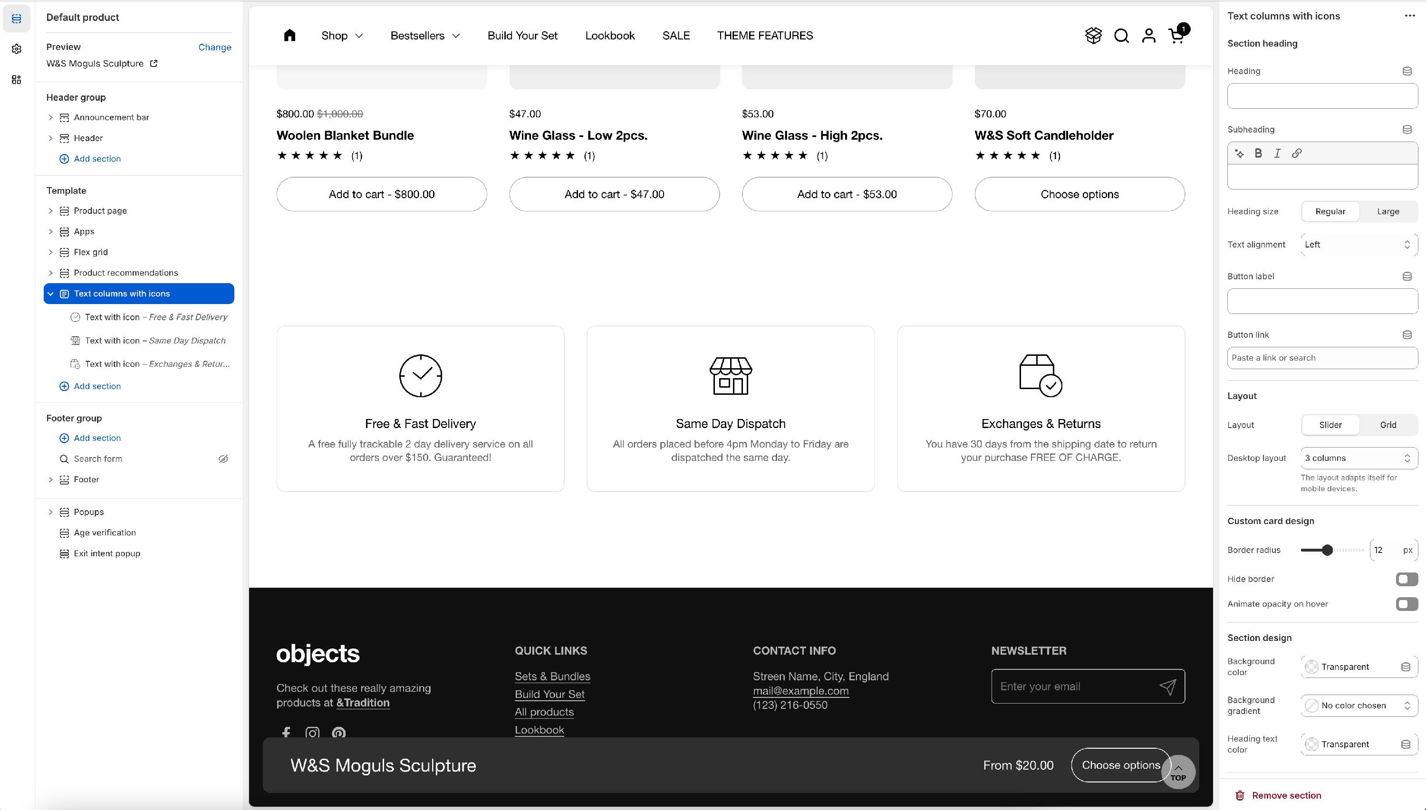The width and height of the screenshot is (1426, 810).
Task: Select Grid layout option
Action: pyautogui.click(x=1387, y=425)
